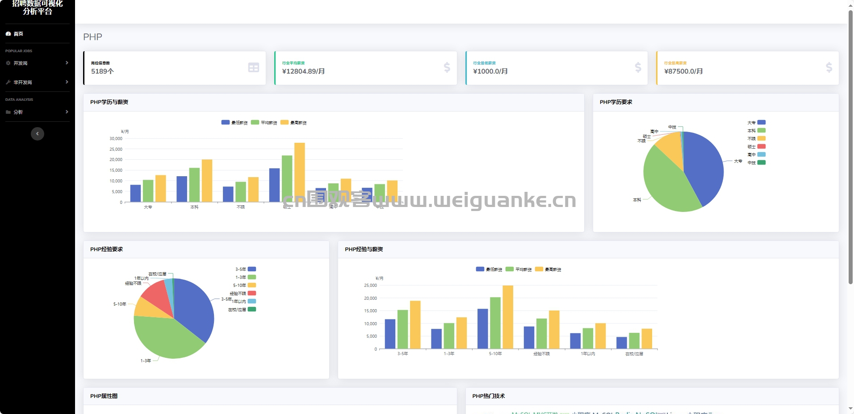The height and width of the screenshot is (414, 854).
Task: Click the gear icon beside 开发岗
Action: pos(8,63)
